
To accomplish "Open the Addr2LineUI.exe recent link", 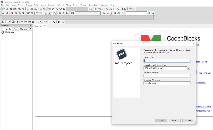I will [204, 107].
